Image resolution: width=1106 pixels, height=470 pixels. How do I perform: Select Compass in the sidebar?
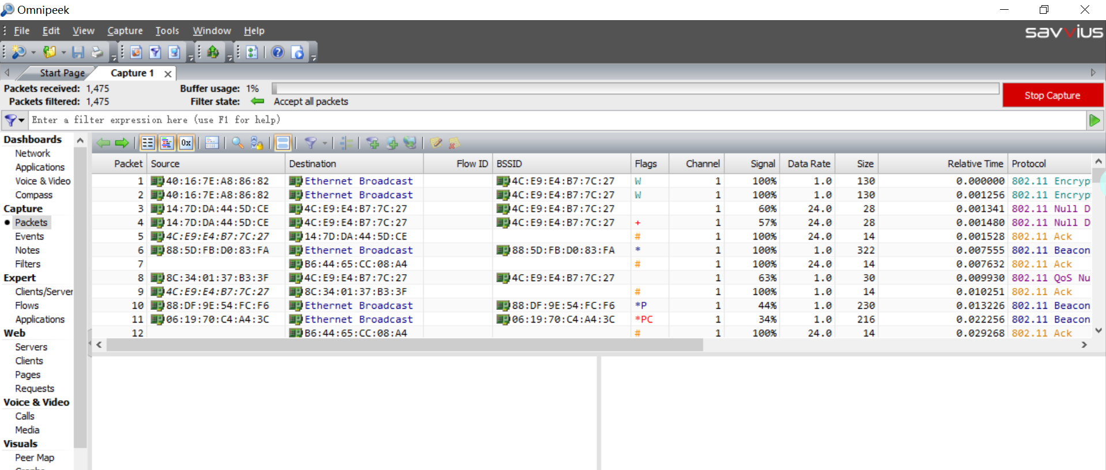[x=33, y=195]
